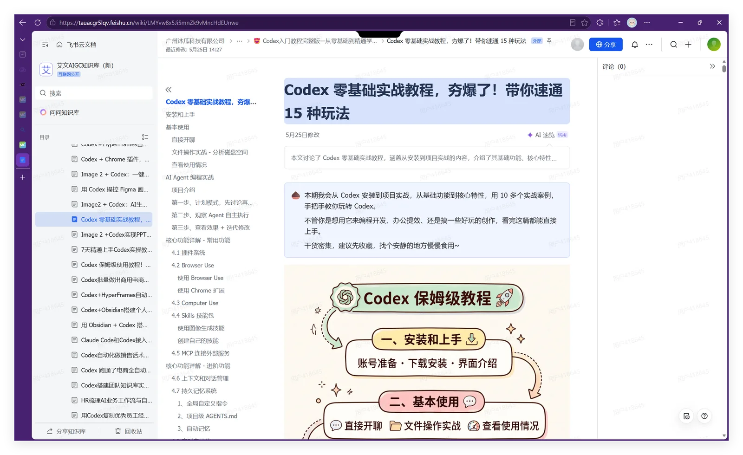Open reader view icon in address bar

click(573, 22)
